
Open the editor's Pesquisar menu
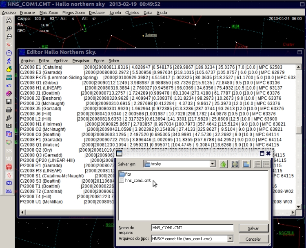tap(81, 61)
